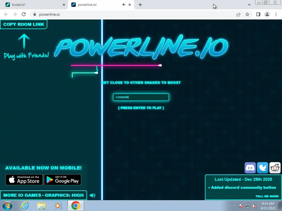Launch Internet Explorer from taskbar
This screenshot has width=282, height=211.
click(25, 206)
